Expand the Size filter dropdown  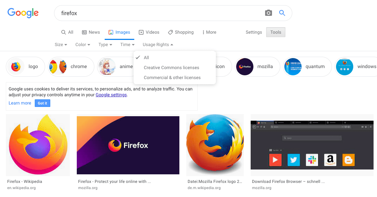[x=61, y=45]
